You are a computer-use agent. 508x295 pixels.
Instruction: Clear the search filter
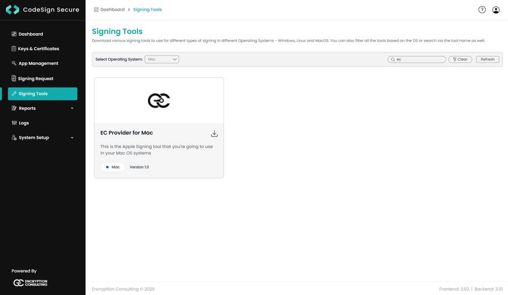(460, 59)
